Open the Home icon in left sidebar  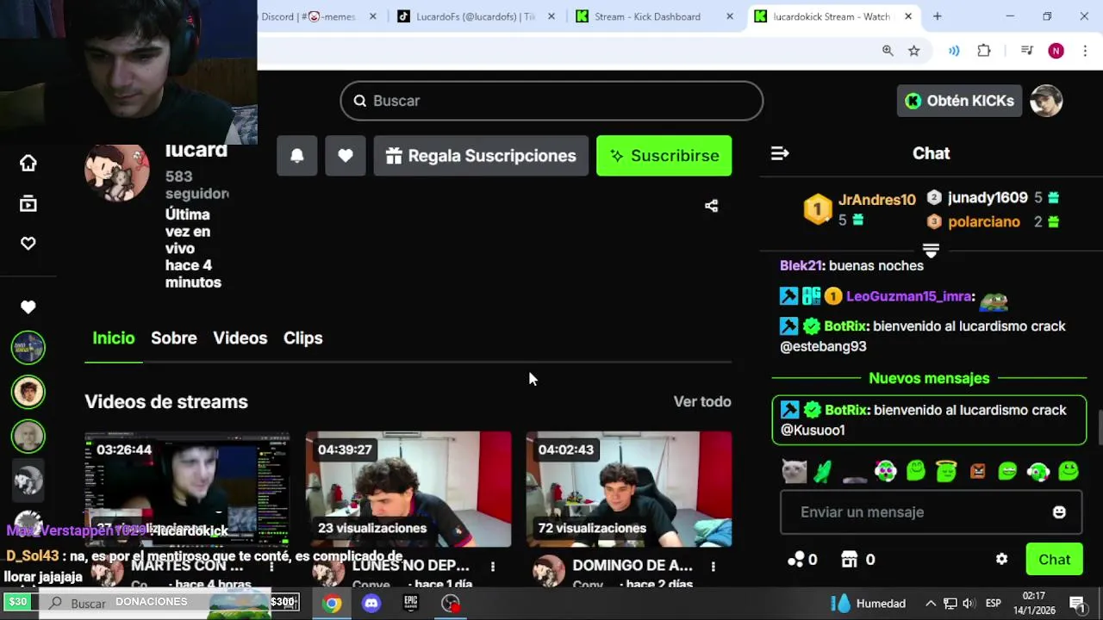(28, 163)
